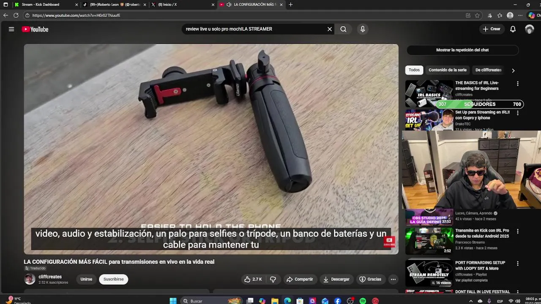Open the browser settings ellipsis menu

click(520, 15)
